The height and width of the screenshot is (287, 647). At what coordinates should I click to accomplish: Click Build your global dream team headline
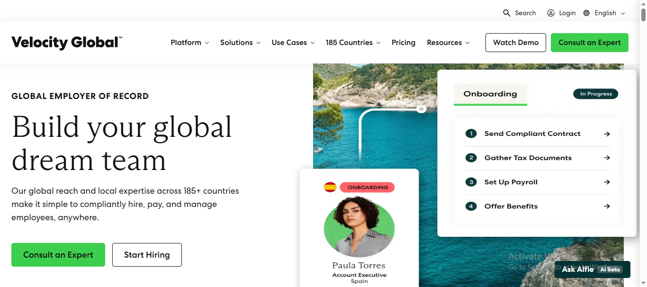coord(122,143)
